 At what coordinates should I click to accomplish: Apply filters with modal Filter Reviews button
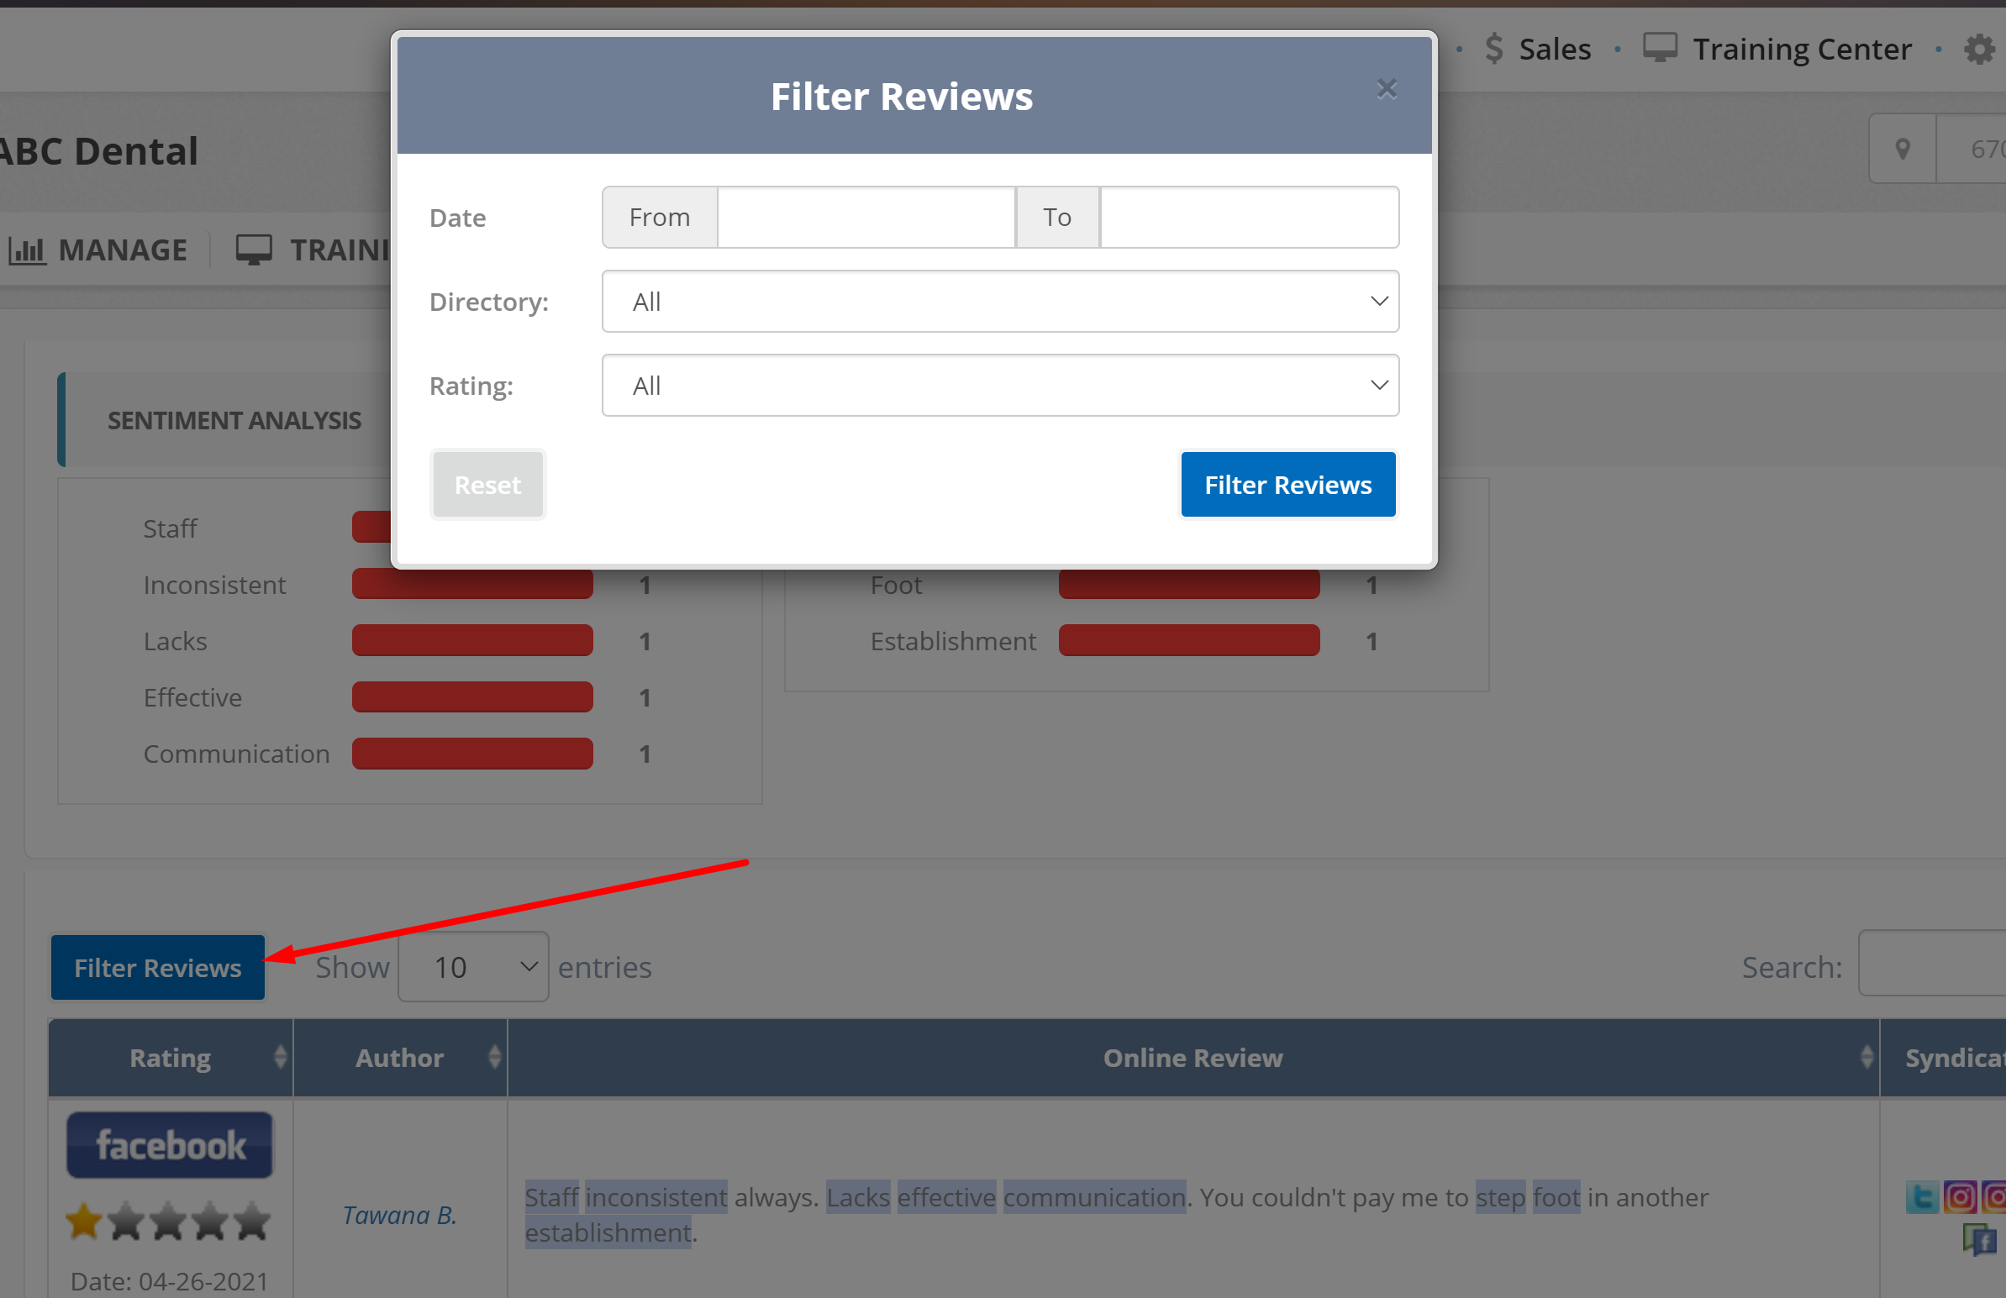[1287, 486]
